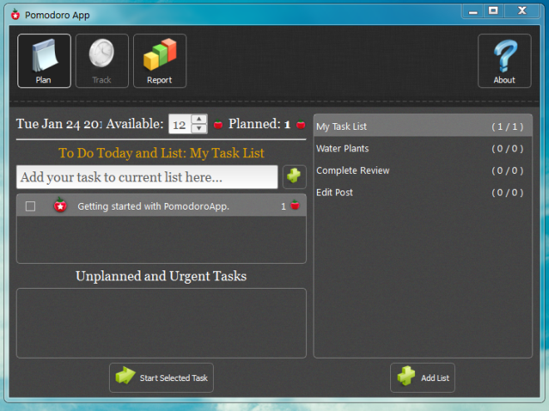Image resolution: width=549 pixels, height=411 pixels.
Task: Switch to the Track clock tab
Action: point(101,61)
